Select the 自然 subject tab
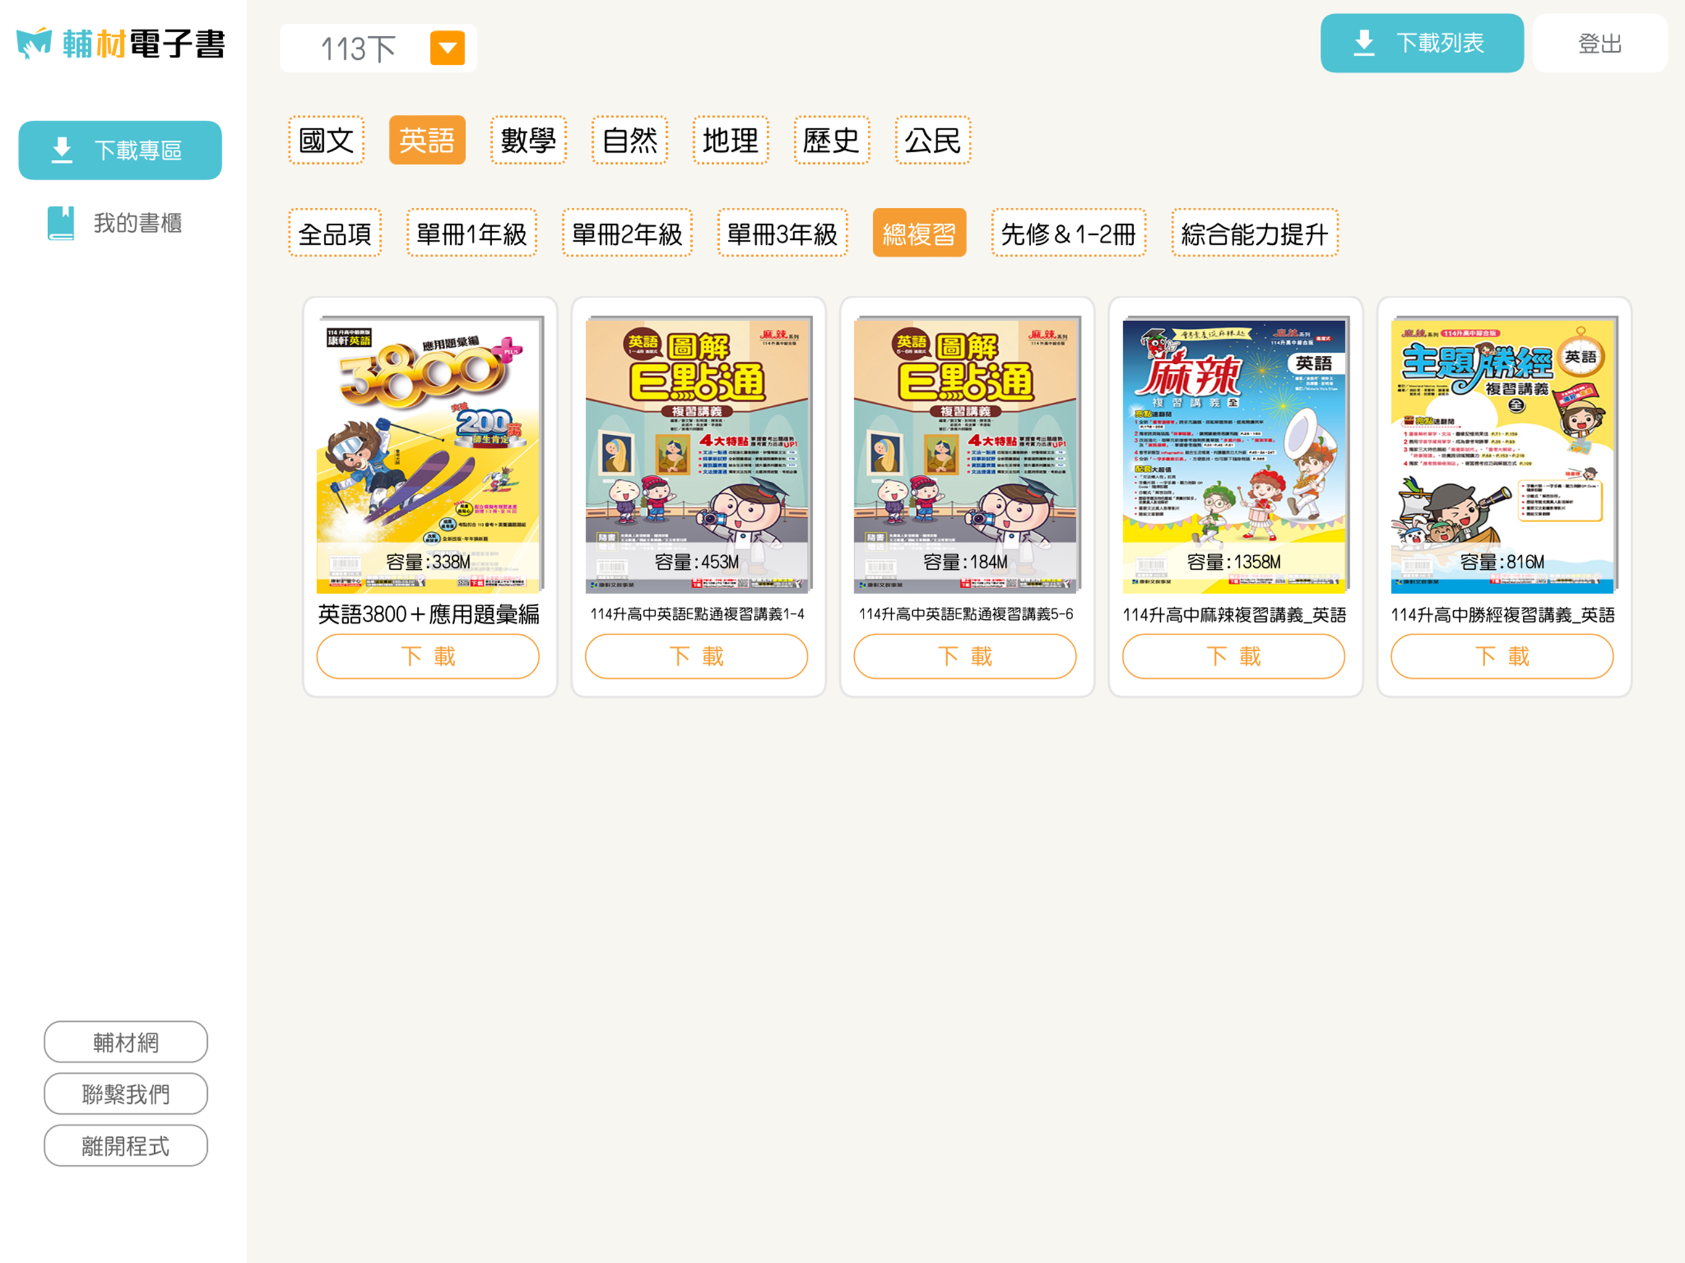The height and width of the screenshot is (1263, 1685). tap(629, 140)
